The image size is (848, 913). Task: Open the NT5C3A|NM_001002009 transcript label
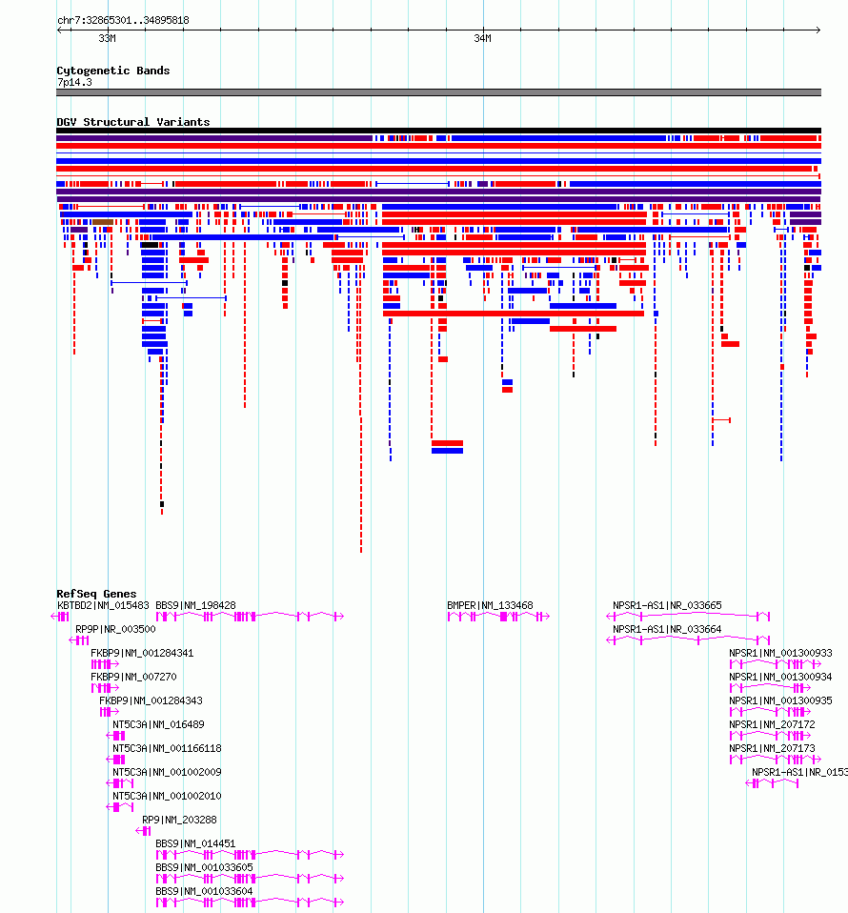[x=167, y=773]
